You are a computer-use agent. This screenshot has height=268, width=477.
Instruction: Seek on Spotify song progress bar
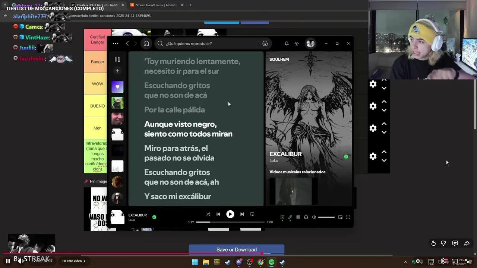230,222
